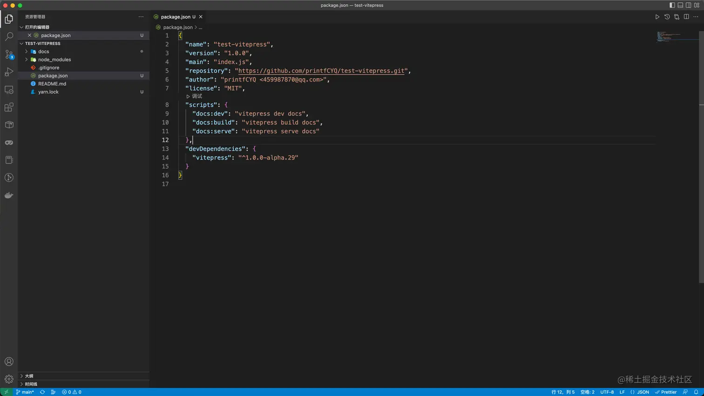Open changes compare icon in editor toolbar
The height and width of the screenshot is (396, 704).
[x=677, y=17]
